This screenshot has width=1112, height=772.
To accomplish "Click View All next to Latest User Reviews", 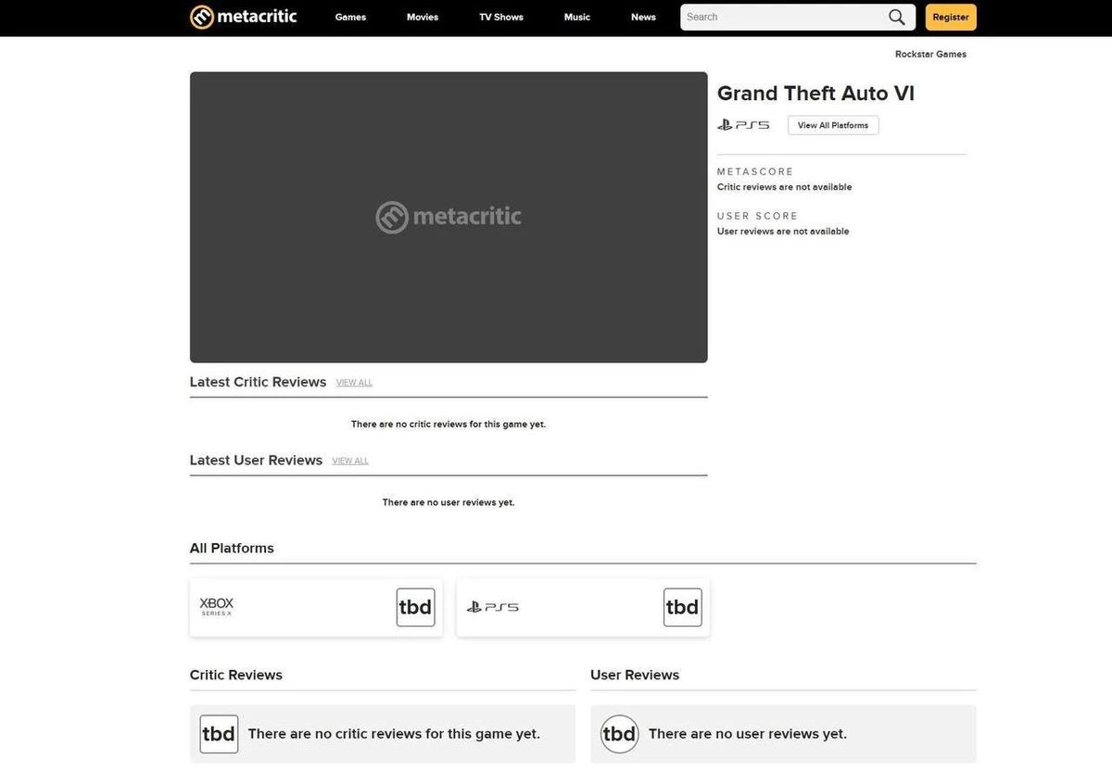I will 350,461.
